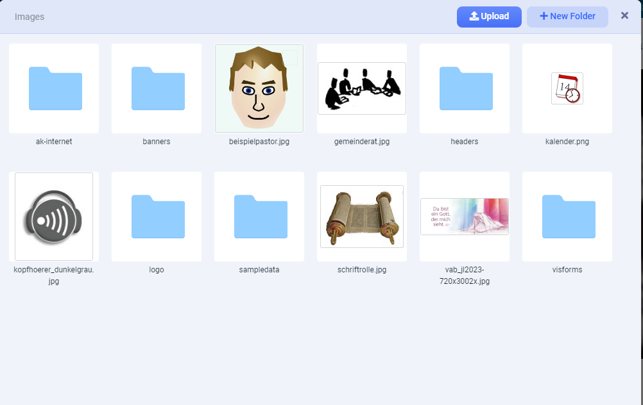Viewport: 643px width, 405px height.
Task: Open the visforms folder
Action: (x=567, y=217)
